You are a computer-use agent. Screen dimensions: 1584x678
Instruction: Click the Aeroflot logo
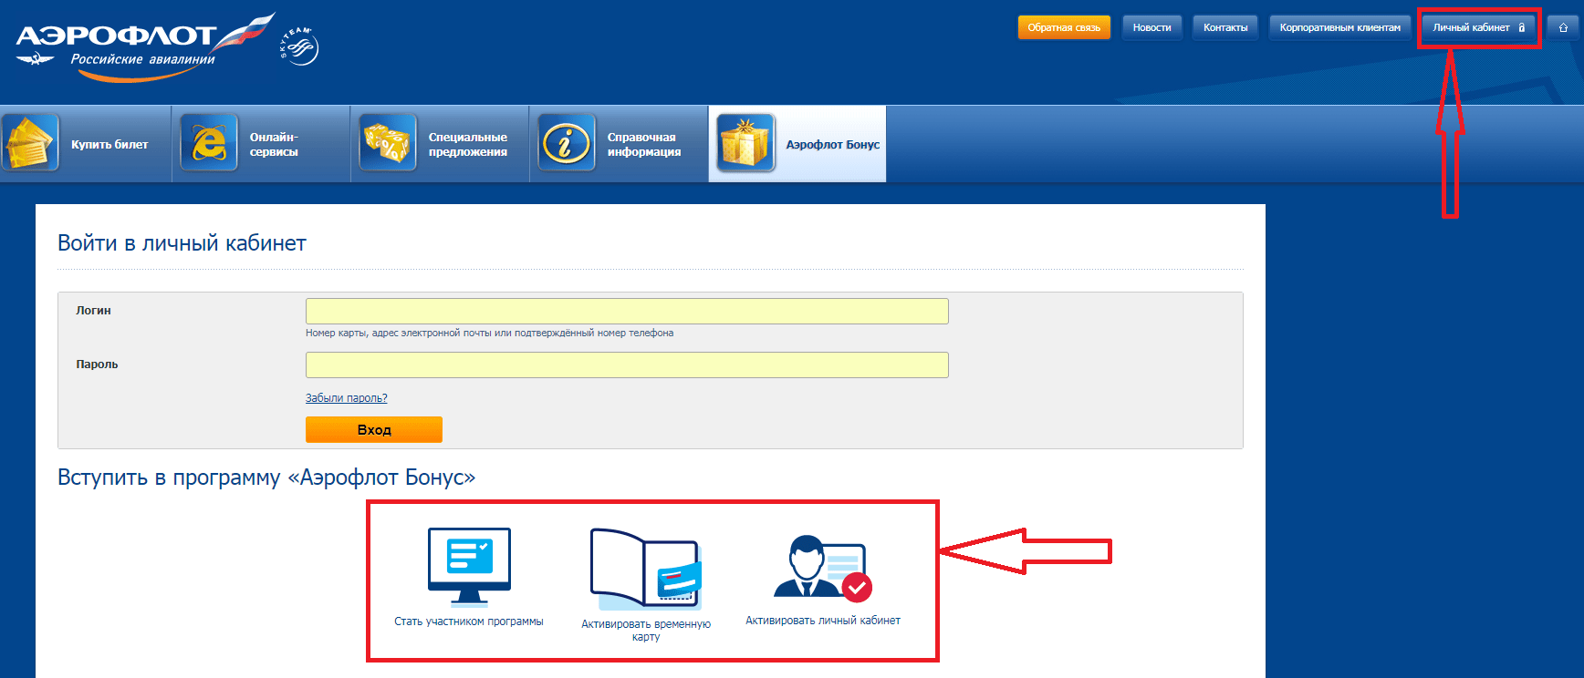click(x=145, y=47)
